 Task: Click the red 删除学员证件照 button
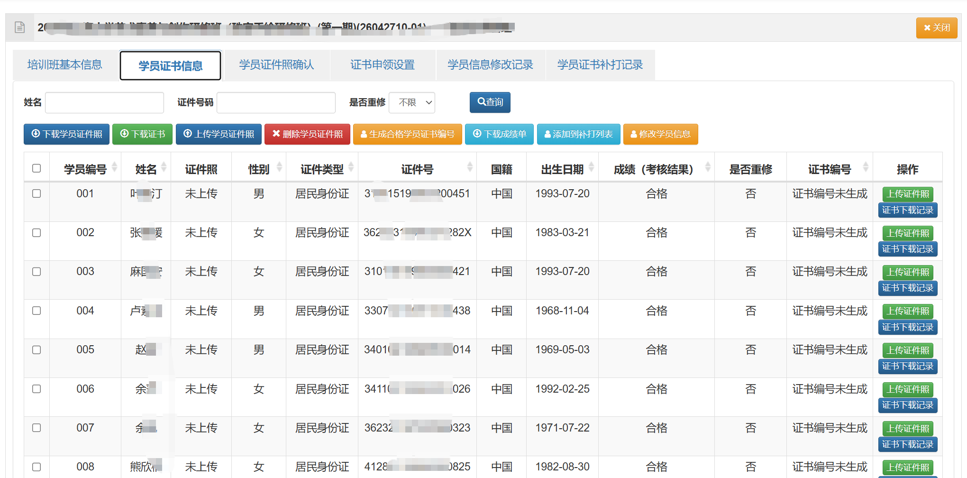[307, 134]
